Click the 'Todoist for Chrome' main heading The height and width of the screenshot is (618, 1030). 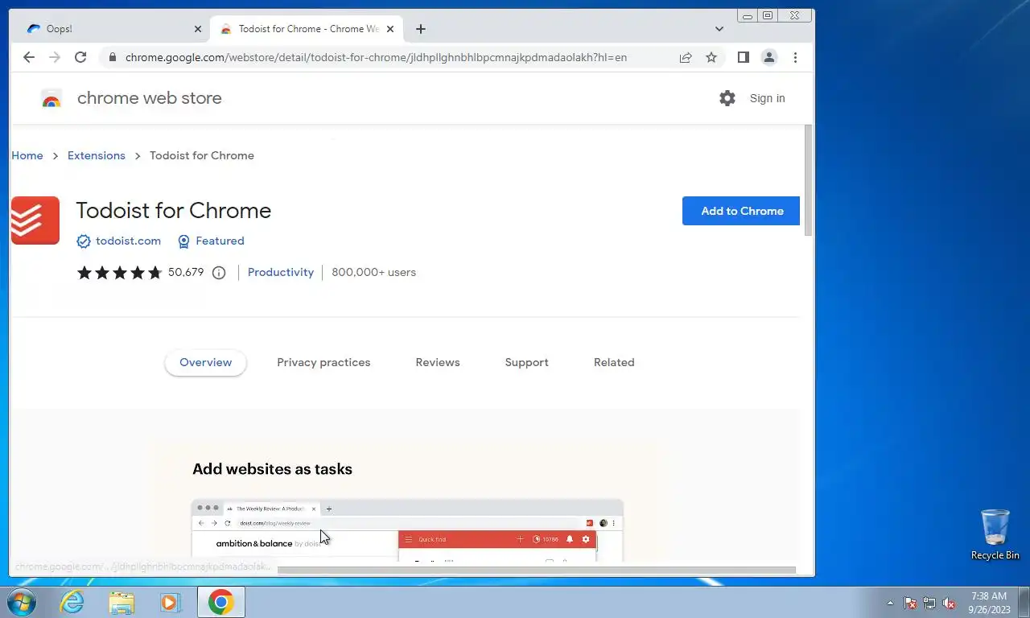[x=174, y=211]
